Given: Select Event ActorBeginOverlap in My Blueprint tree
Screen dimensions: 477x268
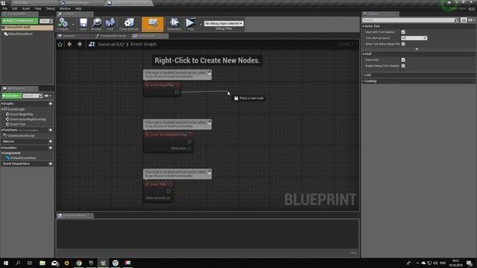Looking at the screenshot, I should [x=28, y=119].
